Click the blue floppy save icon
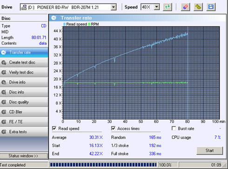Screen dimensions: 228x169 211,7
